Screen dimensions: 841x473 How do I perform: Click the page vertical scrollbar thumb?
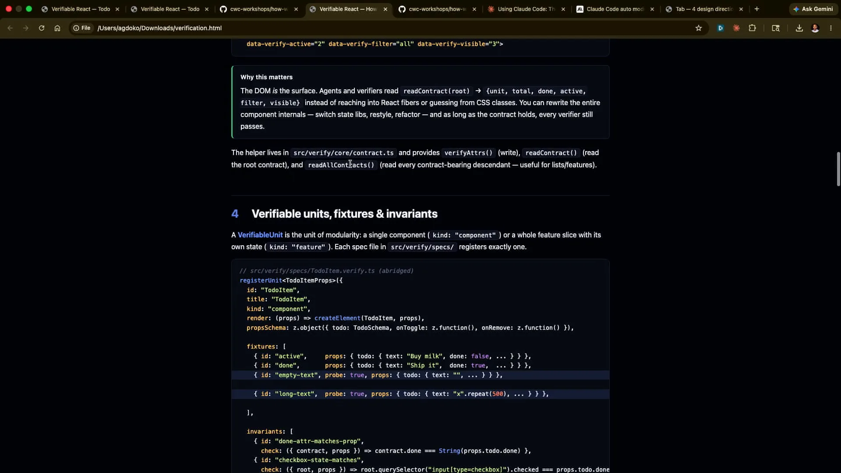[x=838, y=169]
